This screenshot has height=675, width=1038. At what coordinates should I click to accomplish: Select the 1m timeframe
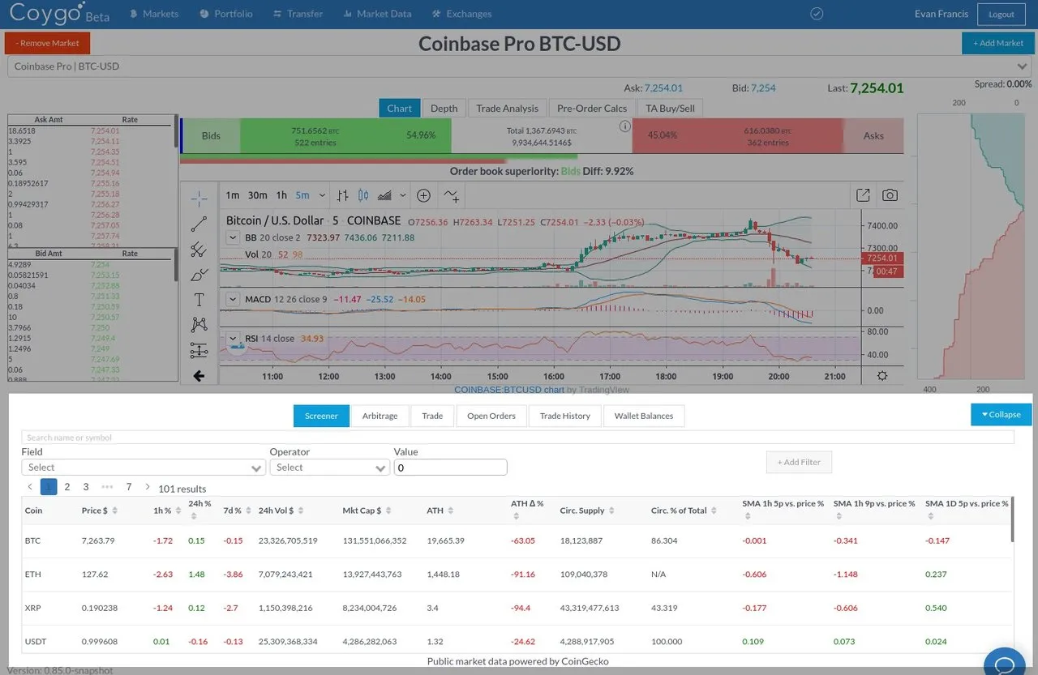pos(233,195)
